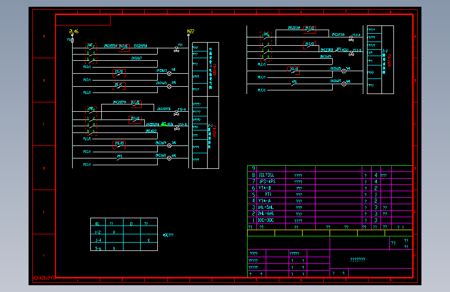Click the FU fuse symbol under 2L46
This screenshot has width=450, height=292.
[72, 40]
